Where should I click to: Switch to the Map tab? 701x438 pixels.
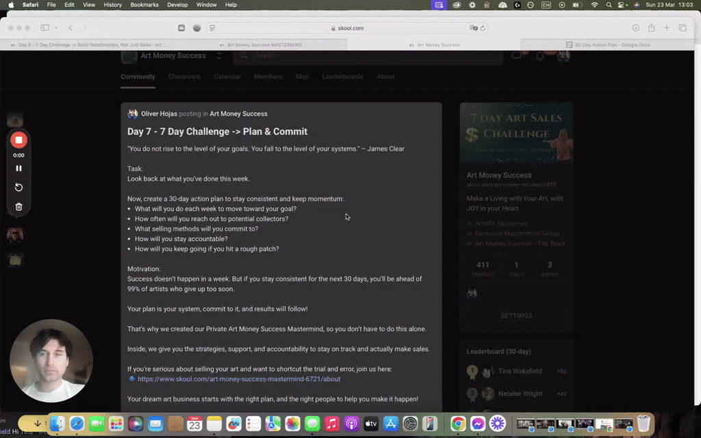302,77
